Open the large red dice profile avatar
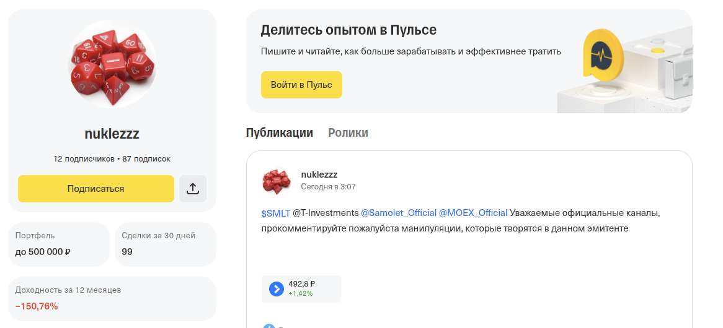The image size is (723, 328). pyautogui.click(x=112, y=64)
